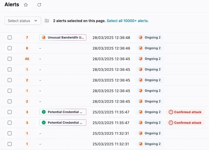Click the 'Ongoing 2' status in severity 40 row
Screen dimensions: 209x150
(150, 59)
